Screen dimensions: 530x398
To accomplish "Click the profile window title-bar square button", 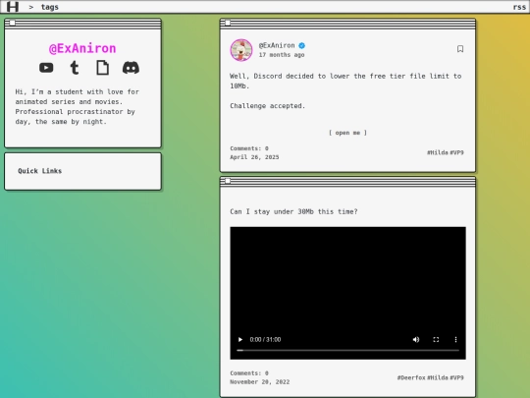I will (12, 23).
